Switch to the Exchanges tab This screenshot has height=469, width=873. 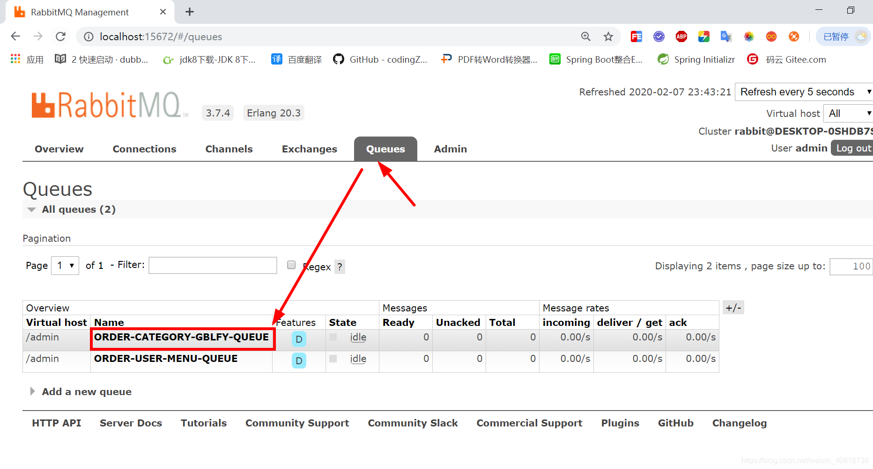click(310, 149)
